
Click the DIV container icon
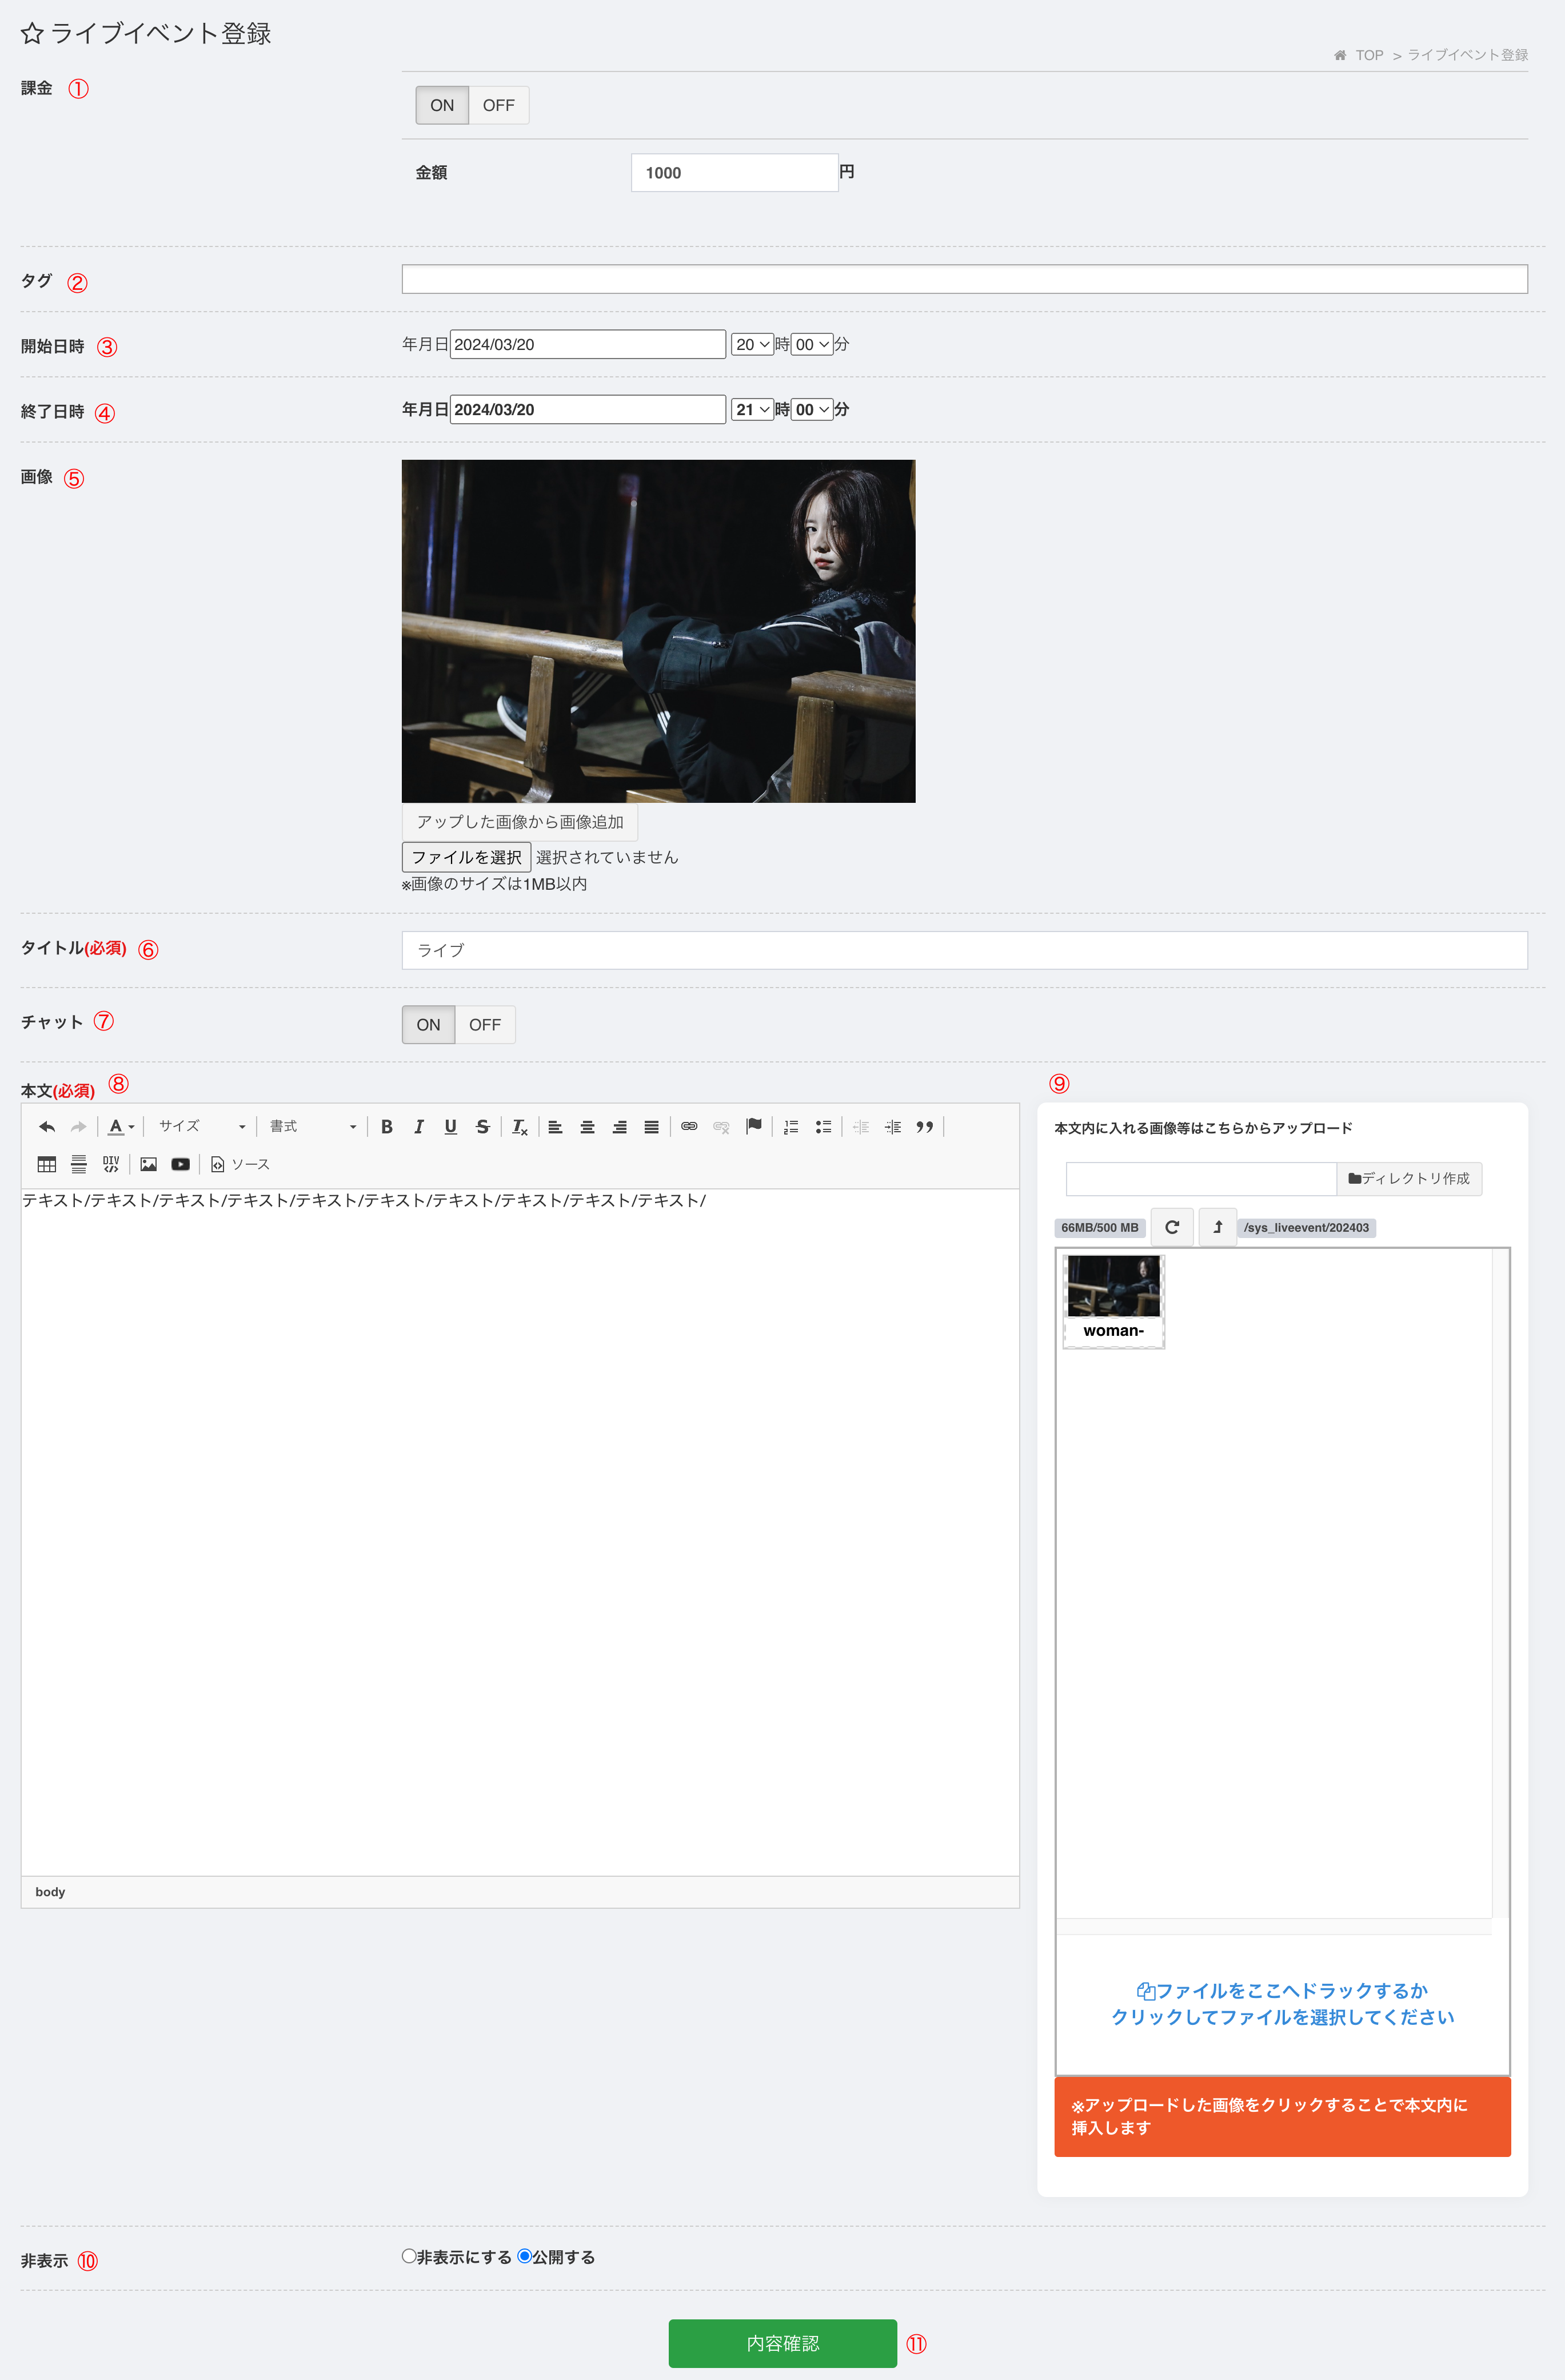tap(111, 1164)
